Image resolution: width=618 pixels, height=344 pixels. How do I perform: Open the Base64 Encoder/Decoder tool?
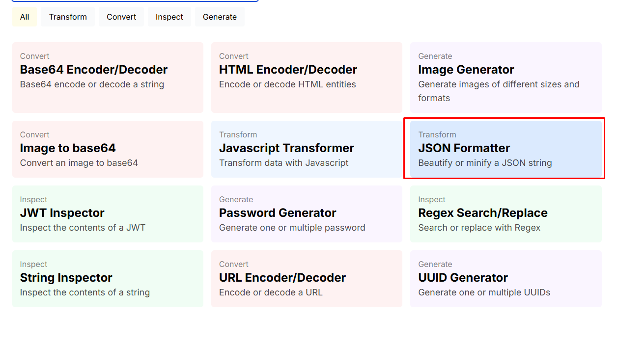[108, 77]
